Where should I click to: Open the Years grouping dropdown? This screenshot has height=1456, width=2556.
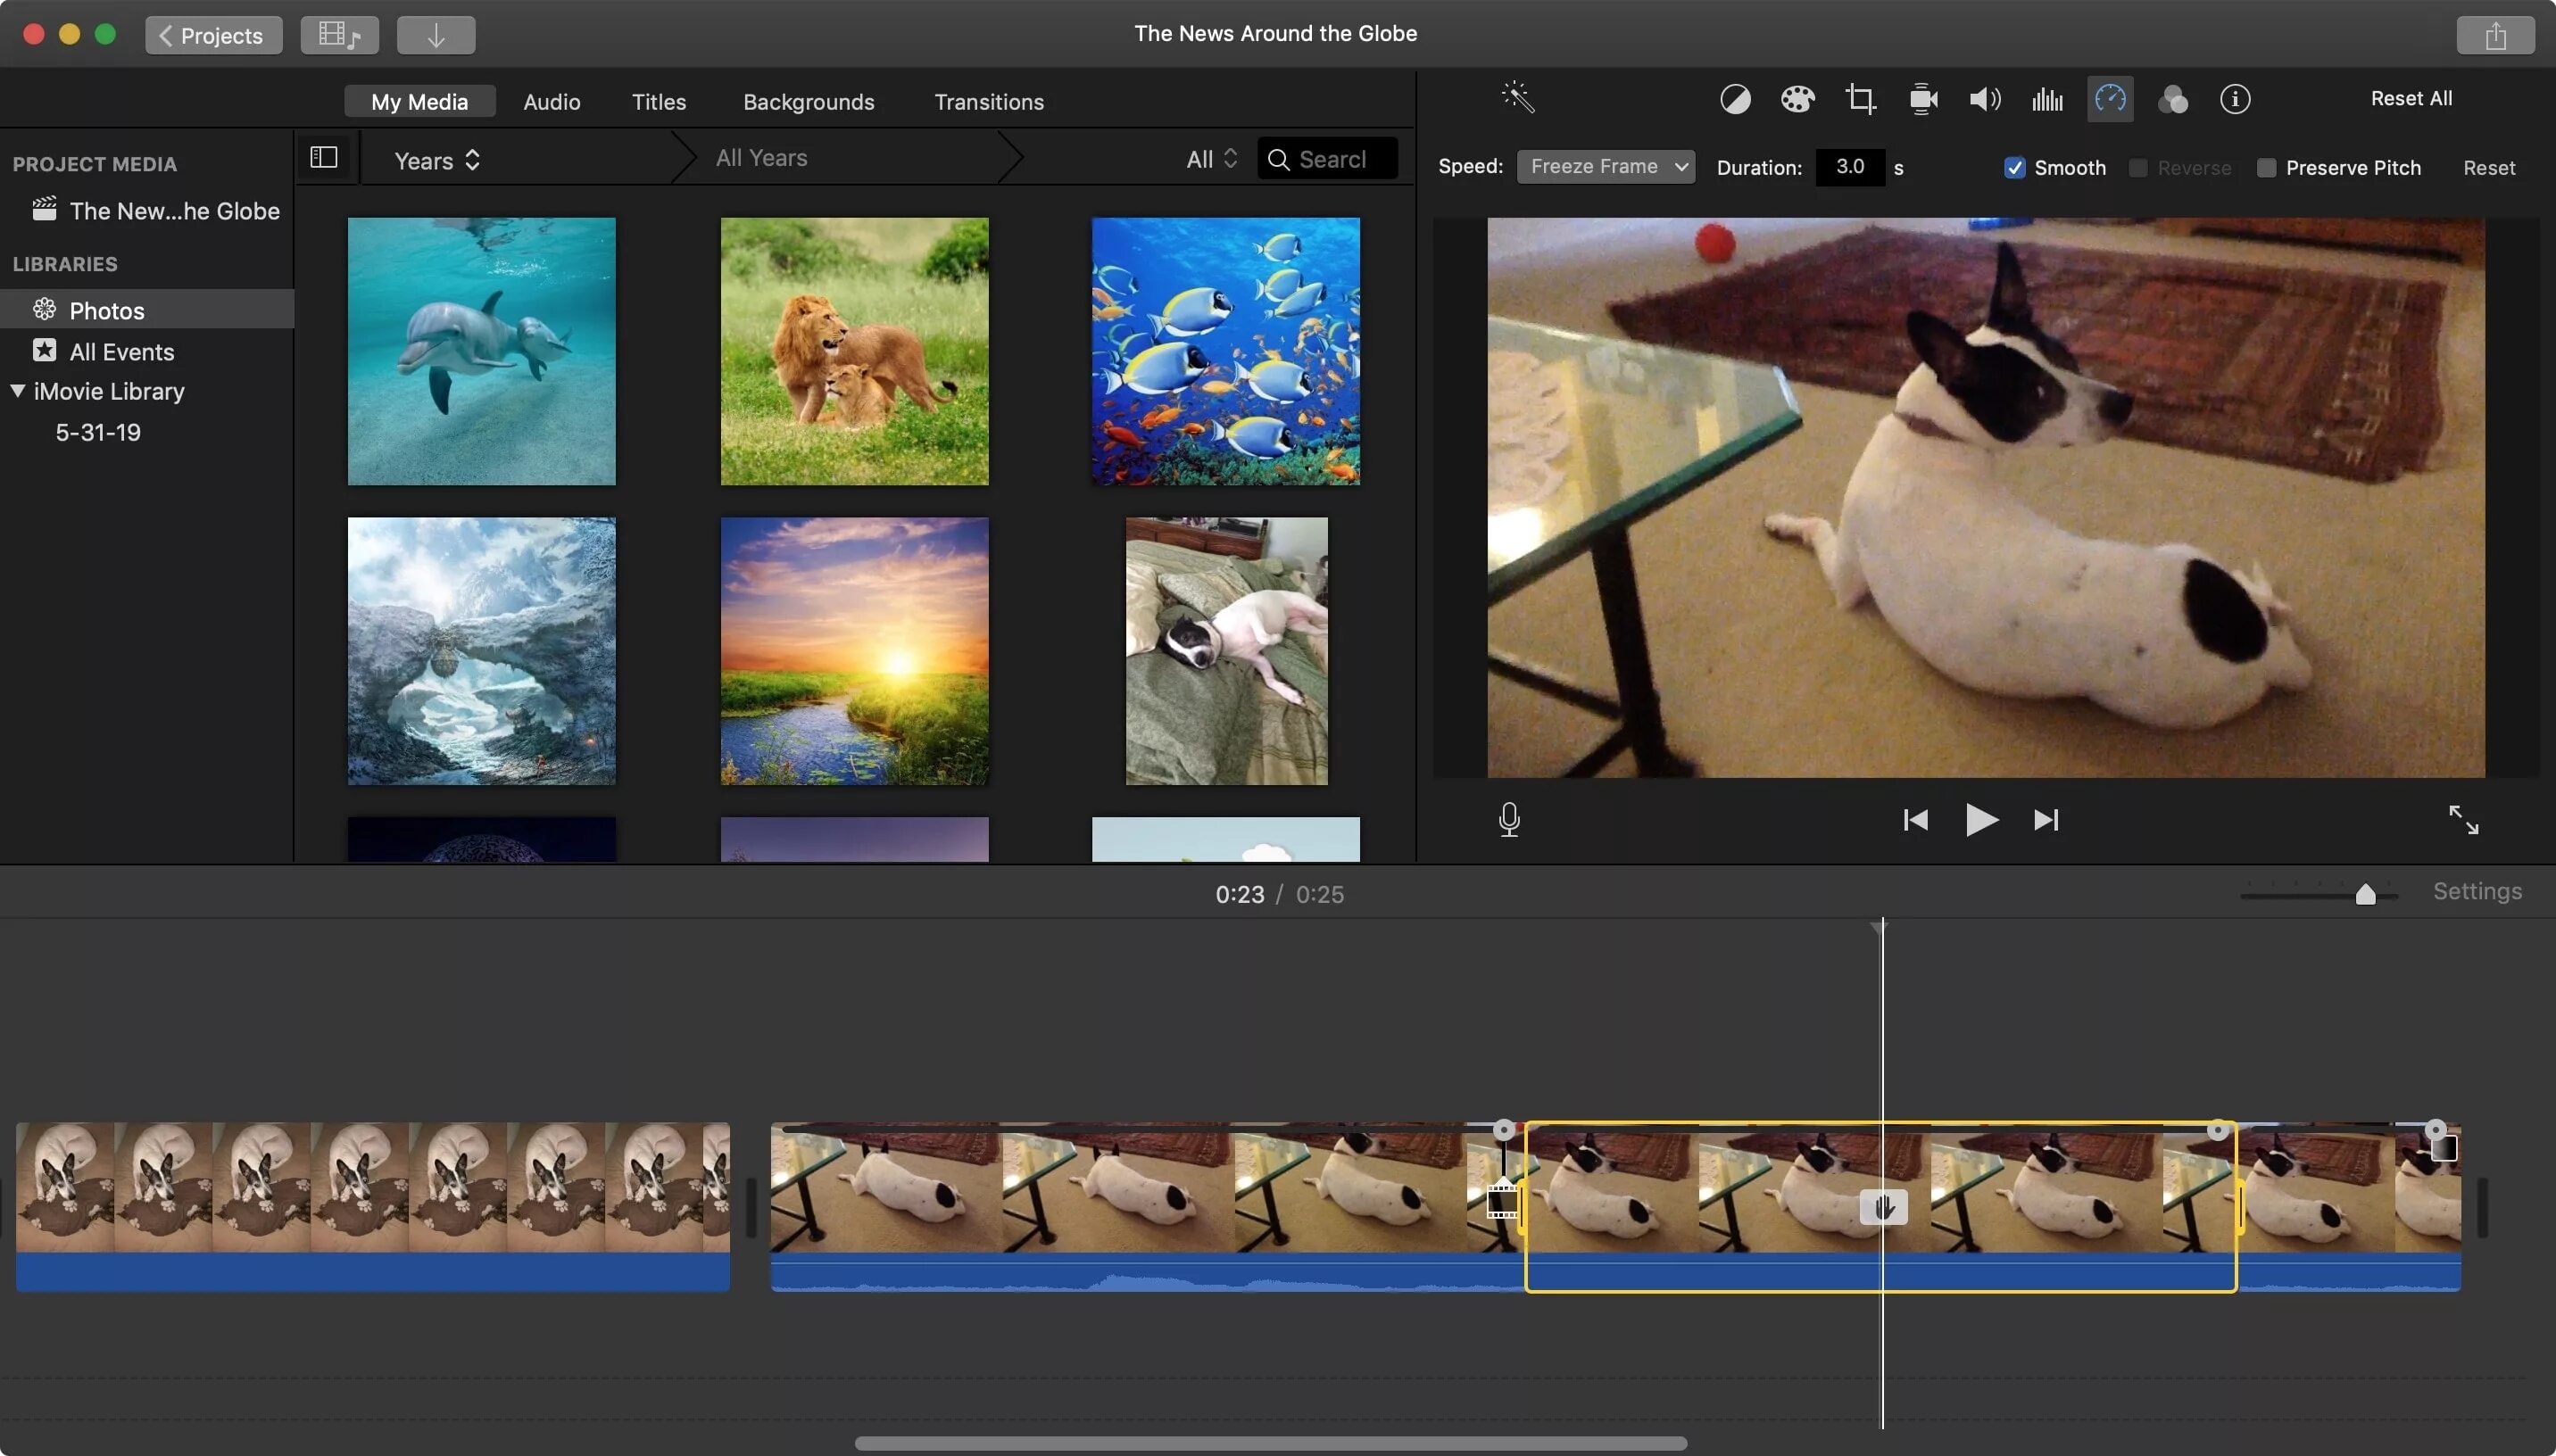pyautogui.click(x=437, y=160)
